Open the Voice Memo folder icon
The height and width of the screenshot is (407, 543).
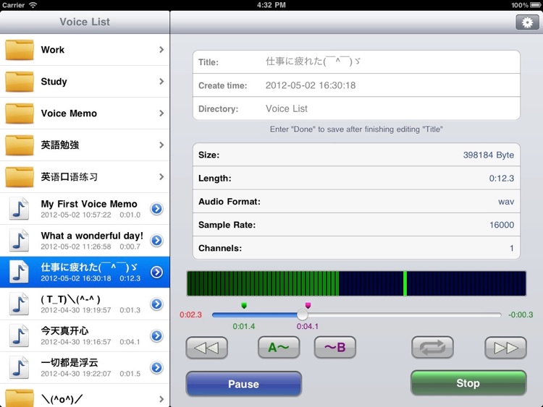pyautogui.click(x=20, y=113)
